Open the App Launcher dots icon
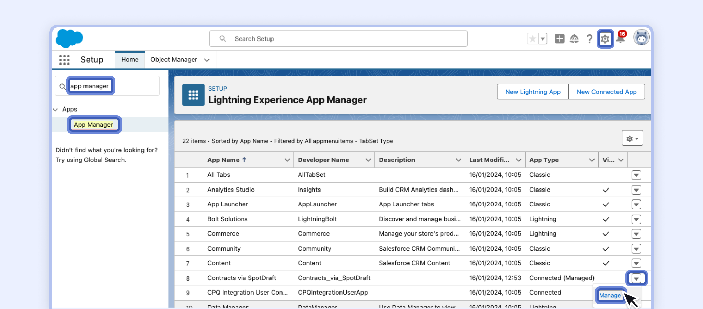 (x=64, y=60)
